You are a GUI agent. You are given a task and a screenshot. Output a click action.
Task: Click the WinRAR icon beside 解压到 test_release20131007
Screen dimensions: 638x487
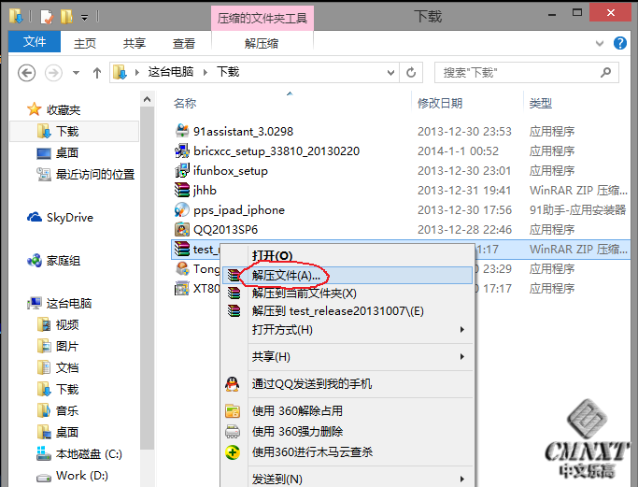coord(234,311)
